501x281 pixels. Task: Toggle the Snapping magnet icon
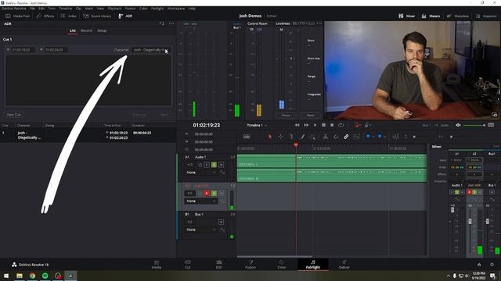click(336, 137)
